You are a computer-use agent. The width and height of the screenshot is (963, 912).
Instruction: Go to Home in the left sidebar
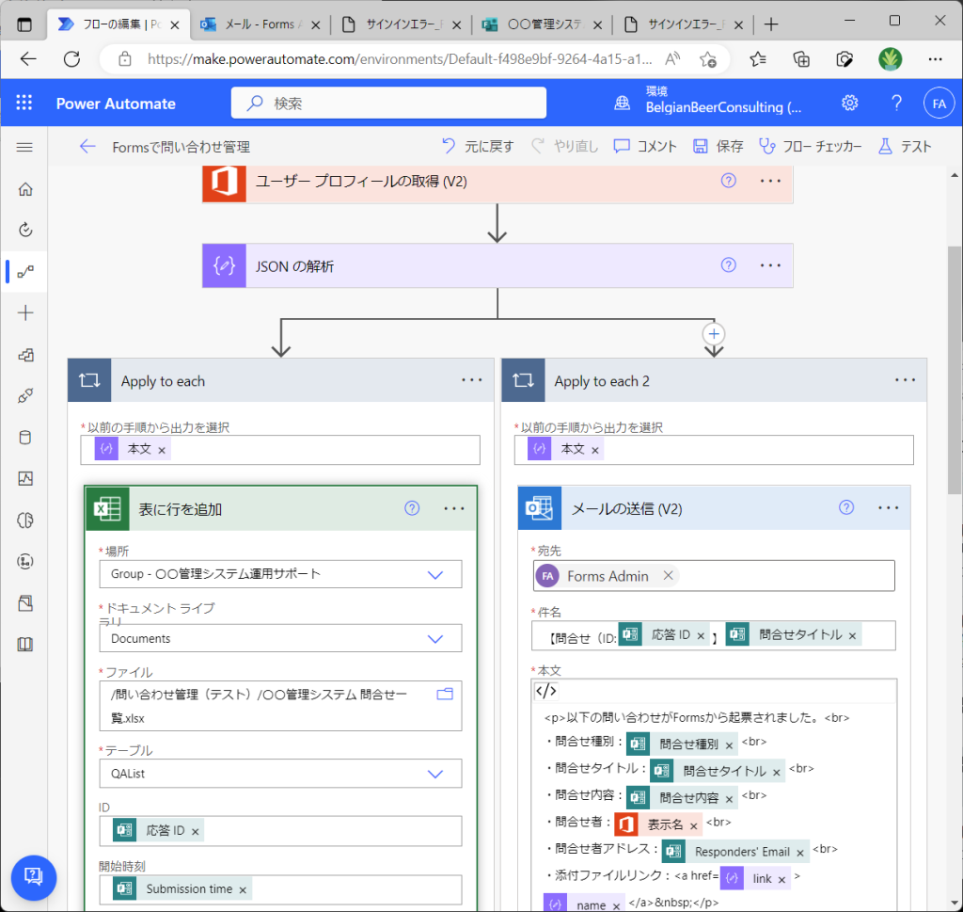(25, 189)
